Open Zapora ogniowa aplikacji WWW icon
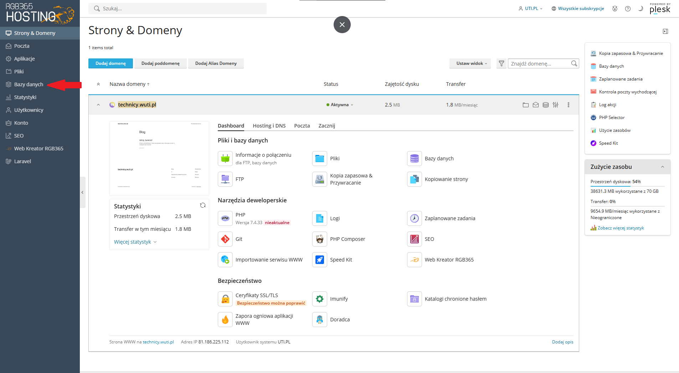Image resolution: width=679 pixels, height=373 pixels. click(x=225, y=320)
